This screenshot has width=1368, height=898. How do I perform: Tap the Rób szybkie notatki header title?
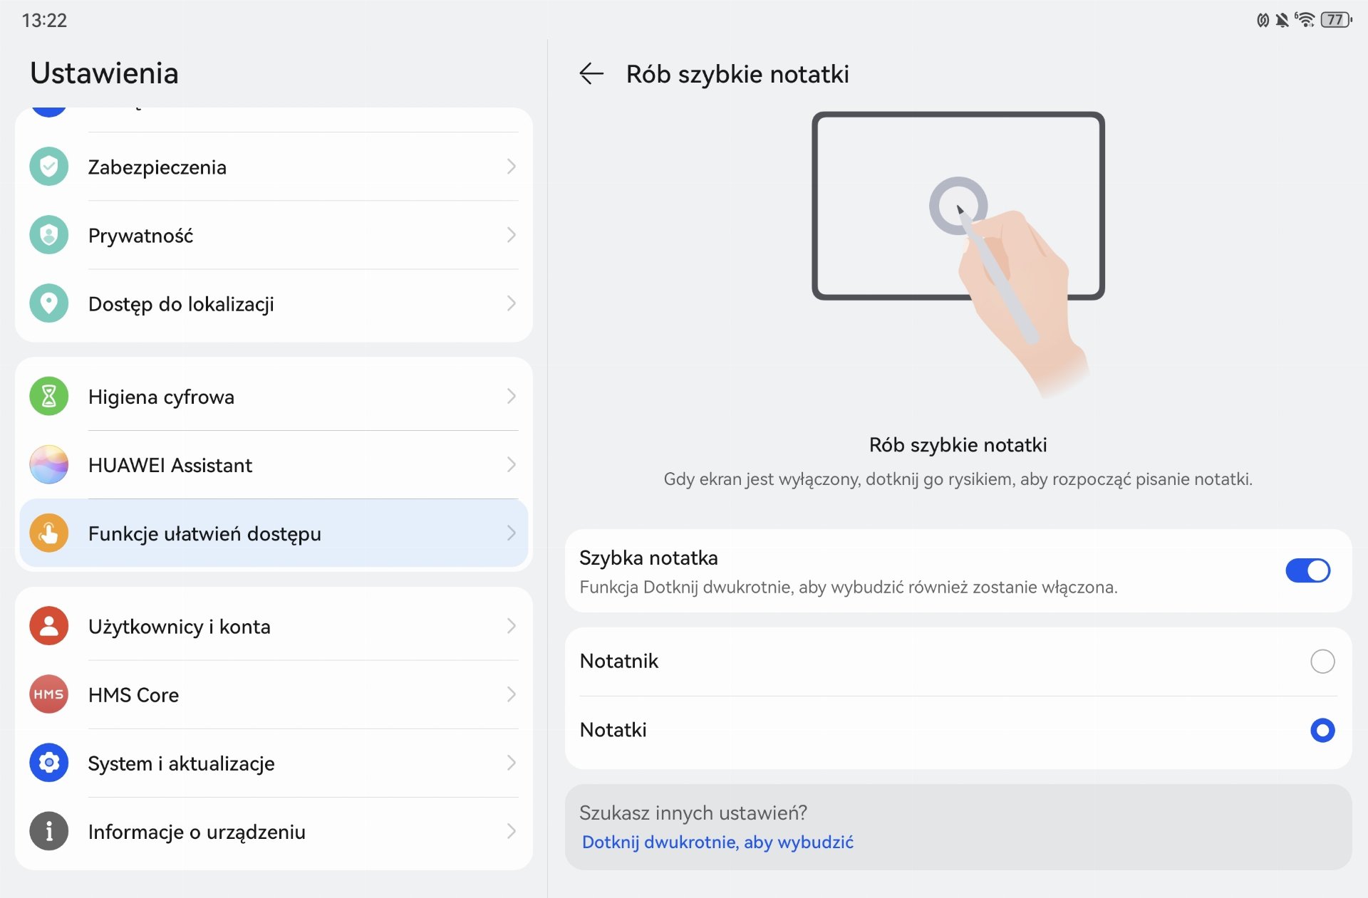coord(737,74)
